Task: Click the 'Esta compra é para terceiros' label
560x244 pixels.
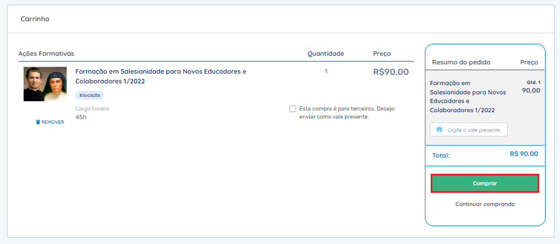Action: pos(347,112)
